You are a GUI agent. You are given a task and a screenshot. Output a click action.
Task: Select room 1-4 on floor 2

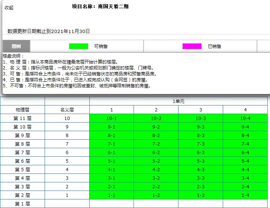pos(245,195)
